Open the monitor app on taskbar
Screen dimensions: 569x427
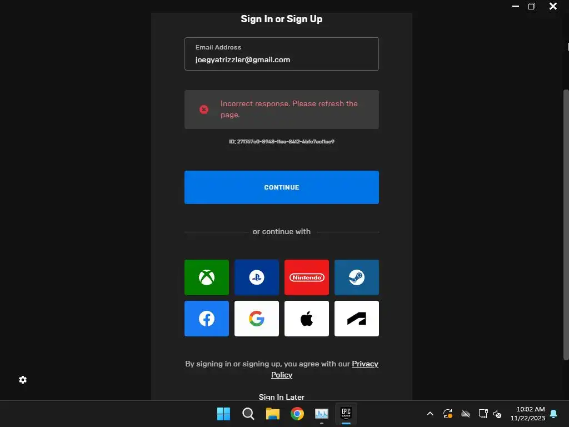(x=322, y=414)
